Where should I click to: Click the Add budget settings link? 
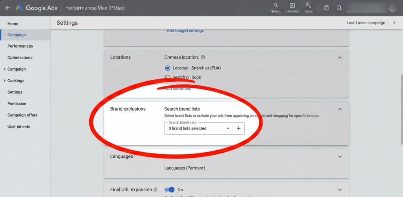[x=185, y=31]
